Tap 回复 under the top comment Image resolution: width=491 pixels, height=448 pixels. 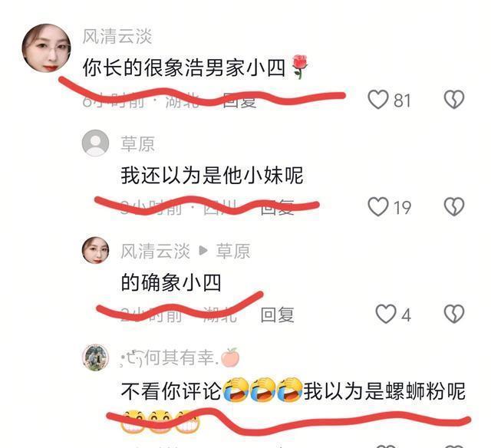[x=239, y=100]
